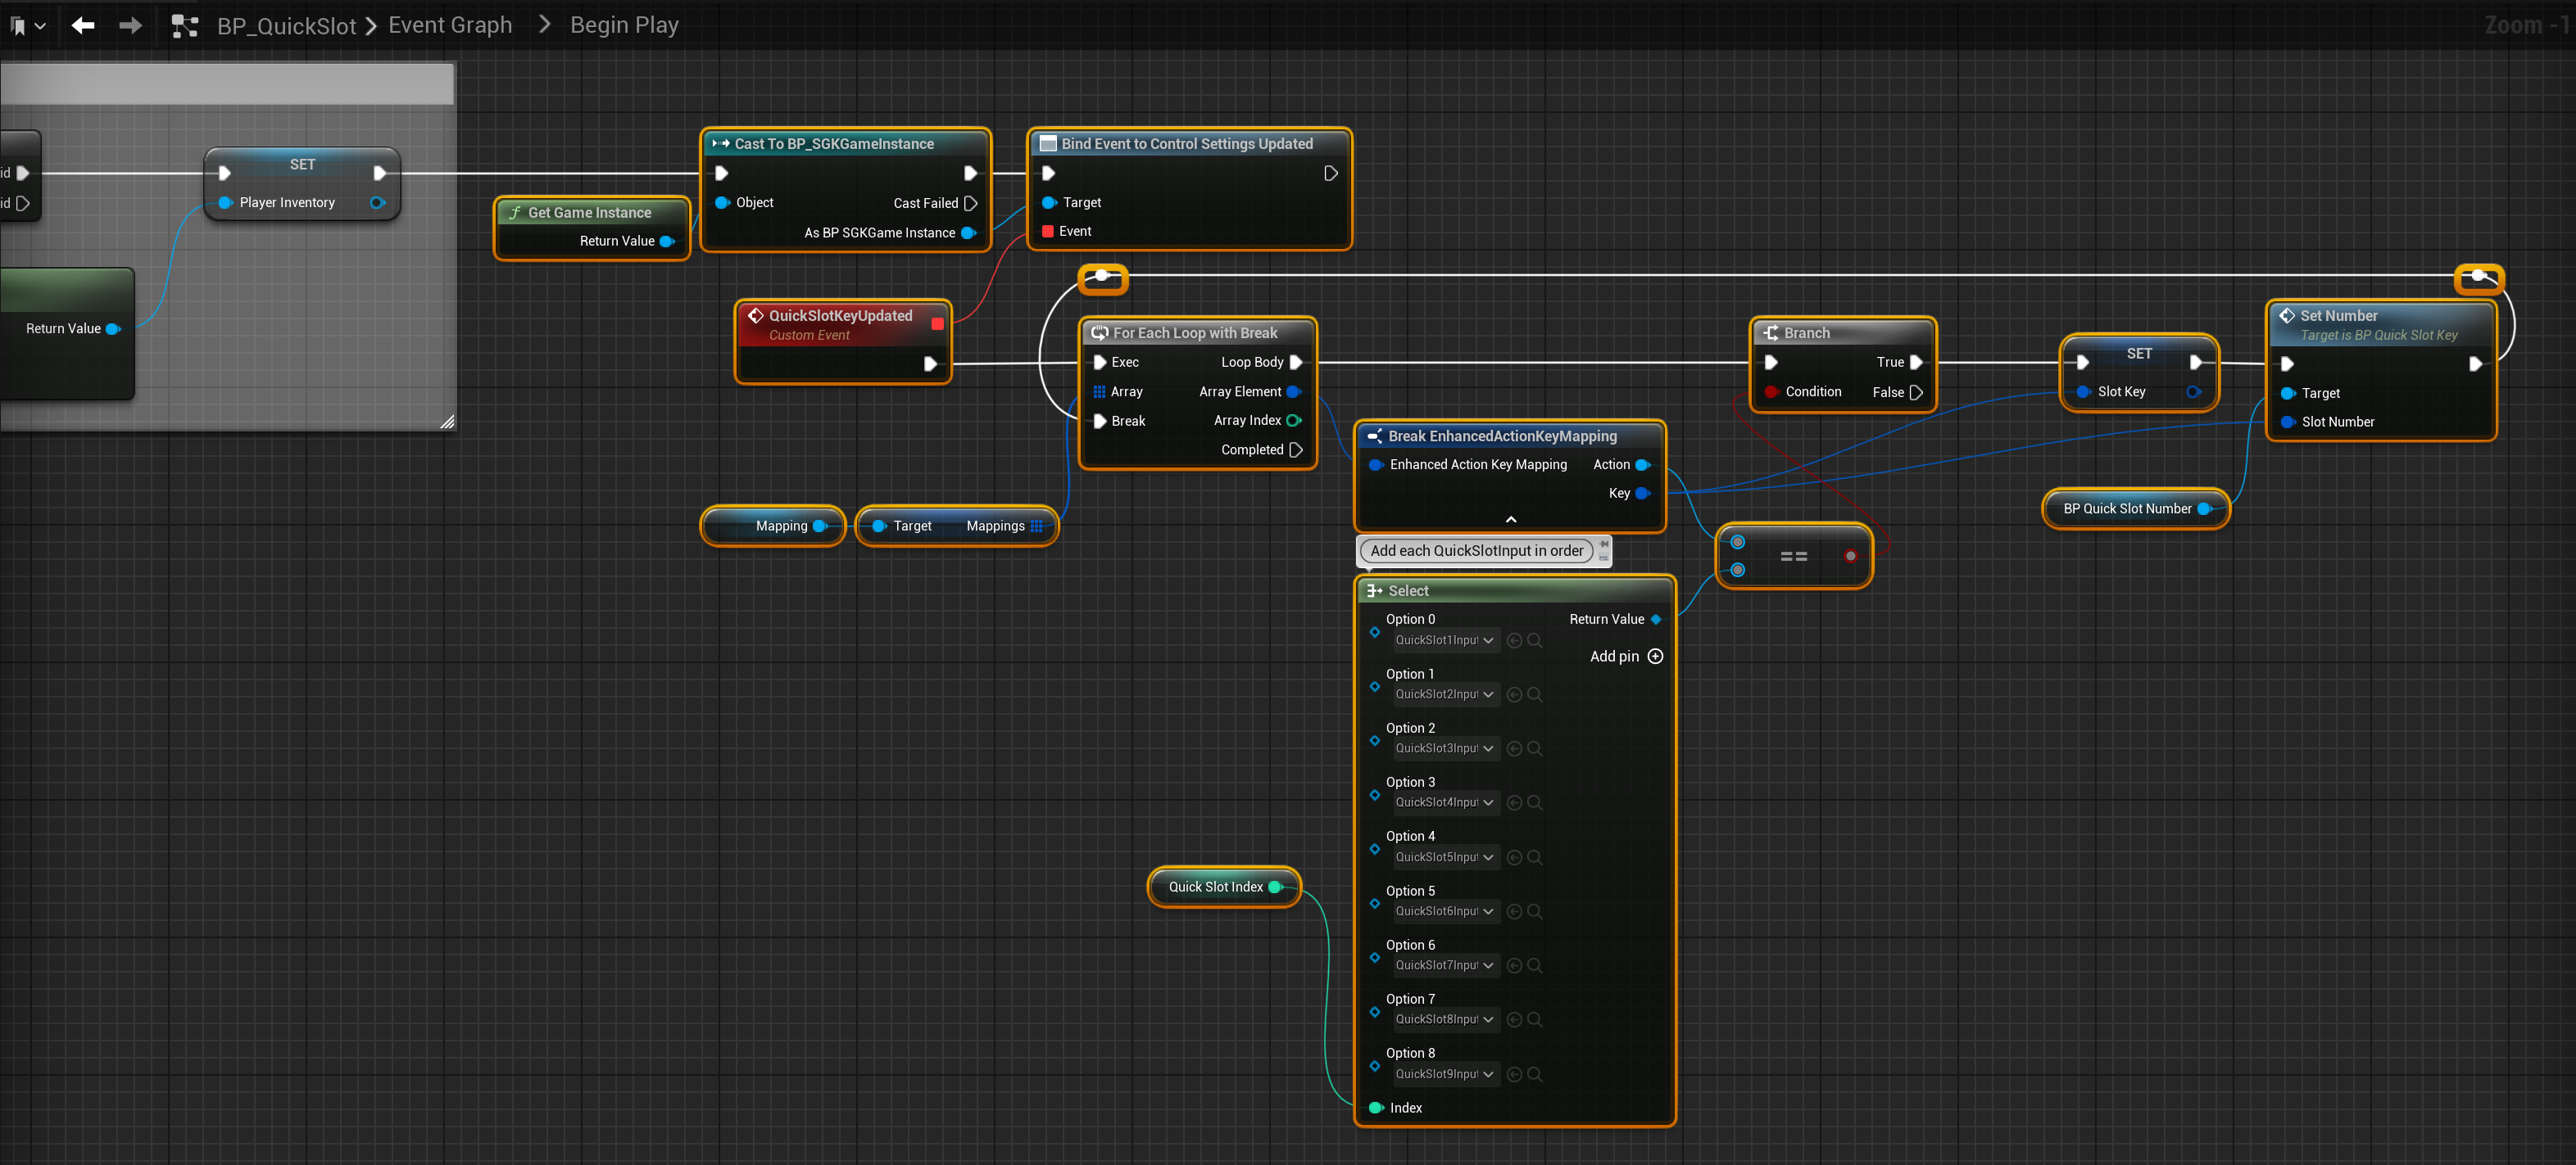This screenshot has width=2576, height=1165.
Task: Click the Begin Play breadcrumb link
Action: (x=624, y=26)
